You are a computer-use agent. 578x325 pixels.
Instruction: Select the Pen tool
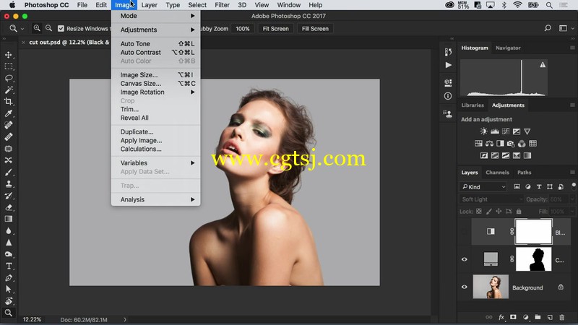(9, 278)
